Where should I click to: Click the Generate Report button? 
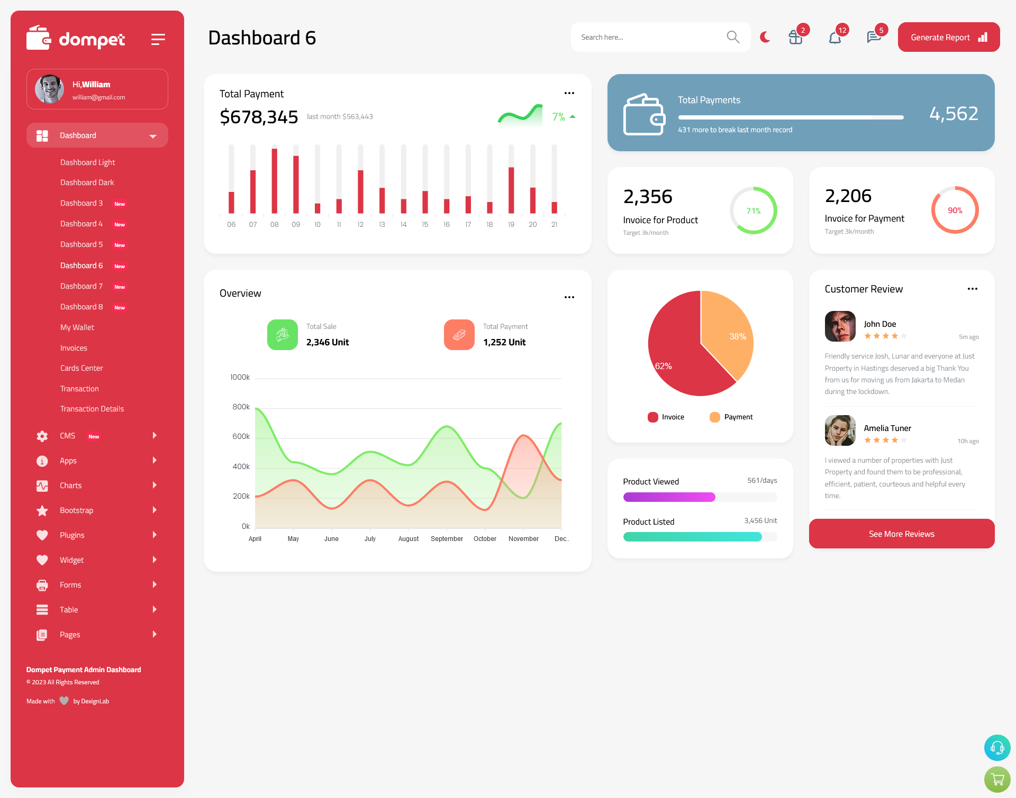[948, 37]
